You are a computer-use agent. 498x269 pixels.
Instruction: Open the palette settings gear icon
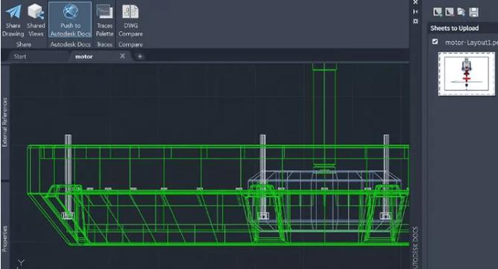(415, 22)
